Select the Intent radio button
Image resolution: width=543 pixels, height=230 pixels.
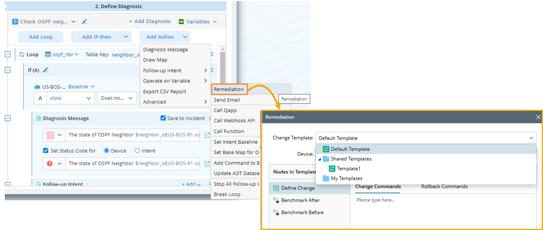point(137,151)
